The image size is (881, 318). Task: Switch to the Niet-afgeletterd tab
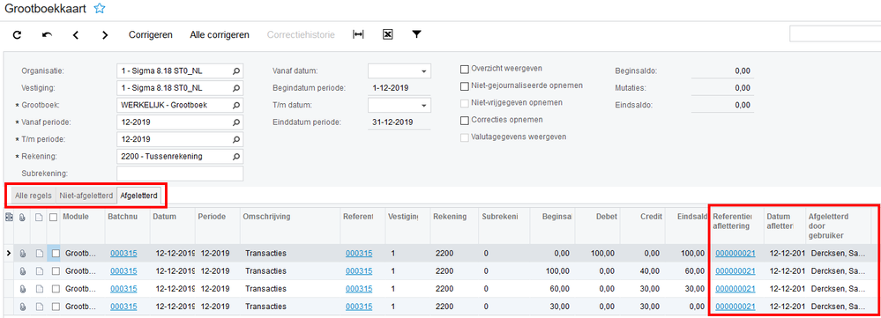pyautogui.click(x=86, y=196)
